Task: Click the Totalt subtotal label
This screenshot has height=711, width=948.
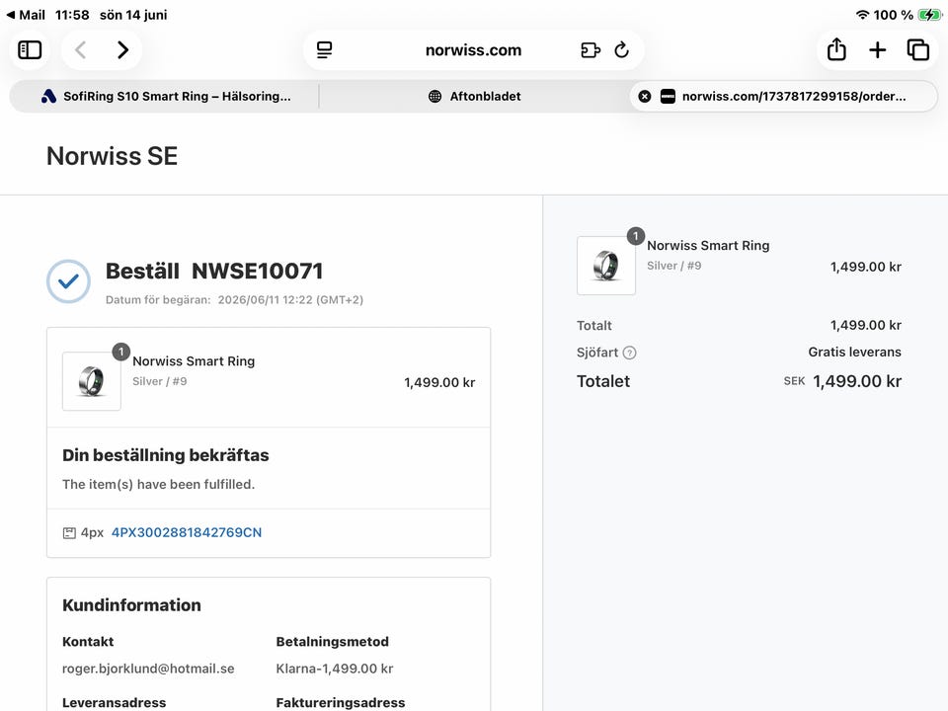Action: tap(594, 325)
